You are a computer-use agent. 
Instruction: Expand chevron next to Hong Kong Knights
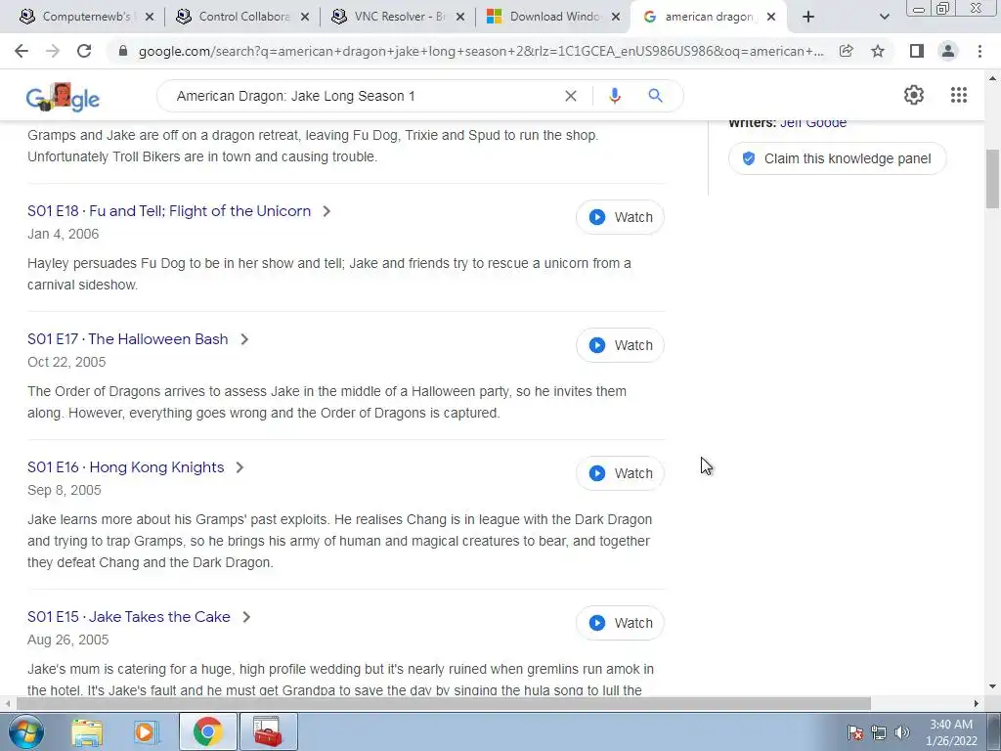click(x=240, y=467)
